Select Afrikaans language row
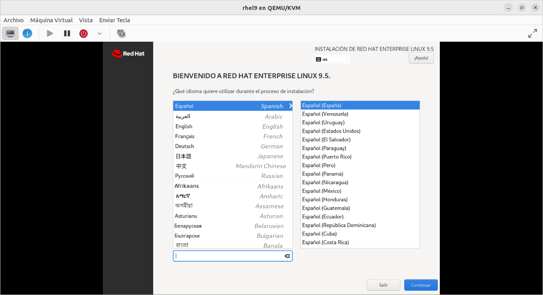 pyautogui.click(x=233, y=186)
